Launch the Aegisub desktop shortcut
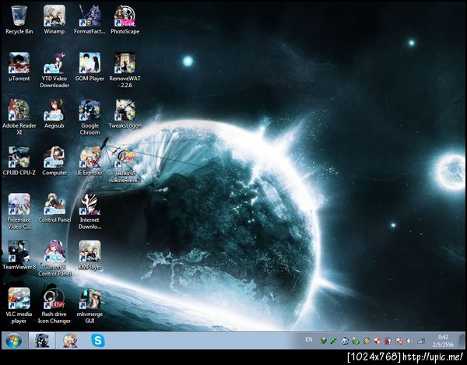Screen dimensions: 467x365 click(x=54, y=114)
